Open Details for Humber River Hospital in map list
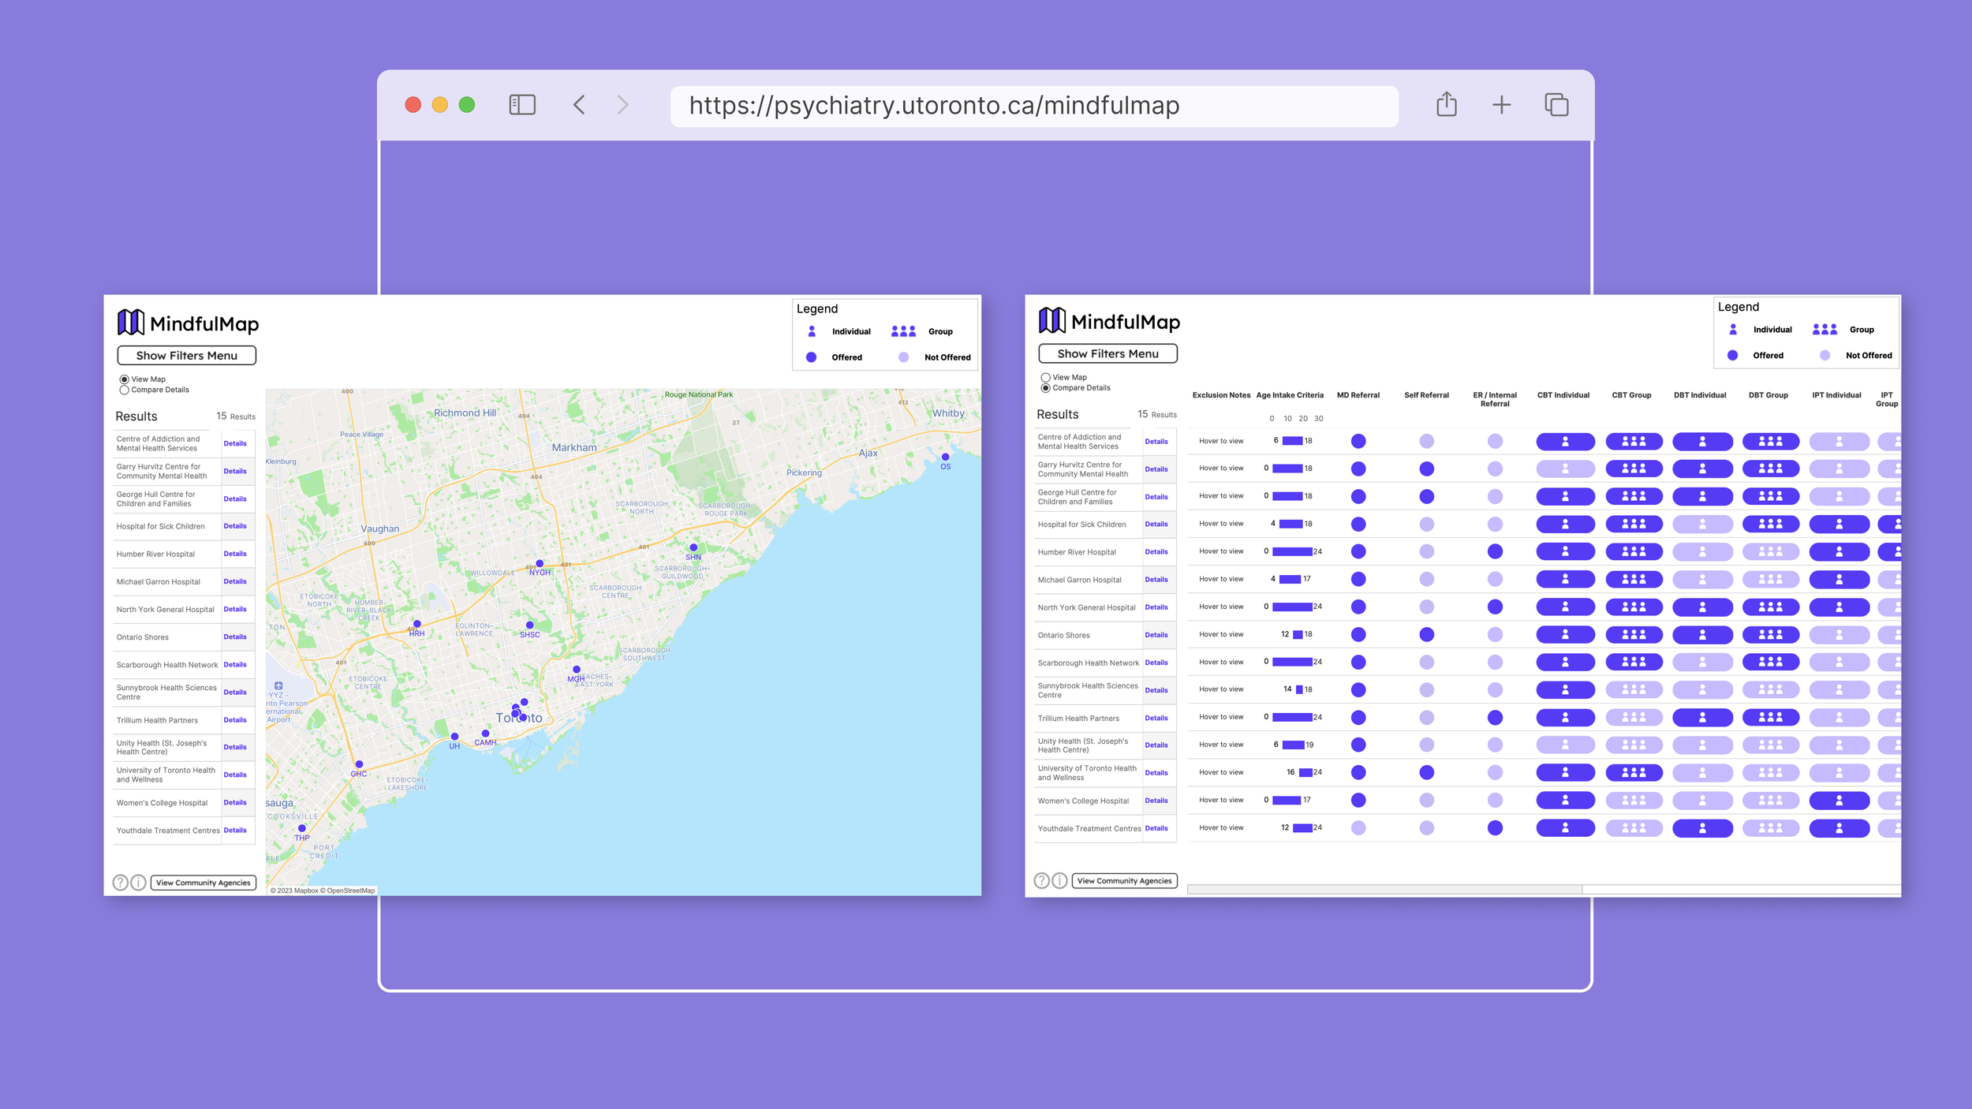 coord(234,554)
